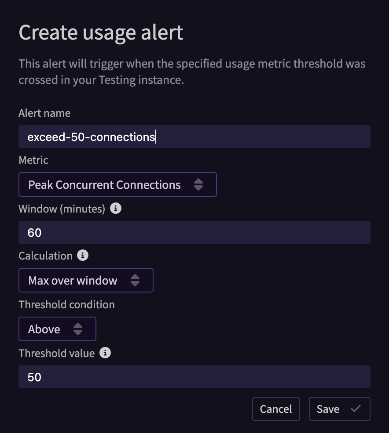Click the up-down arrows on the Metric selector
This screenshot has height=433, width=389.
198,184
